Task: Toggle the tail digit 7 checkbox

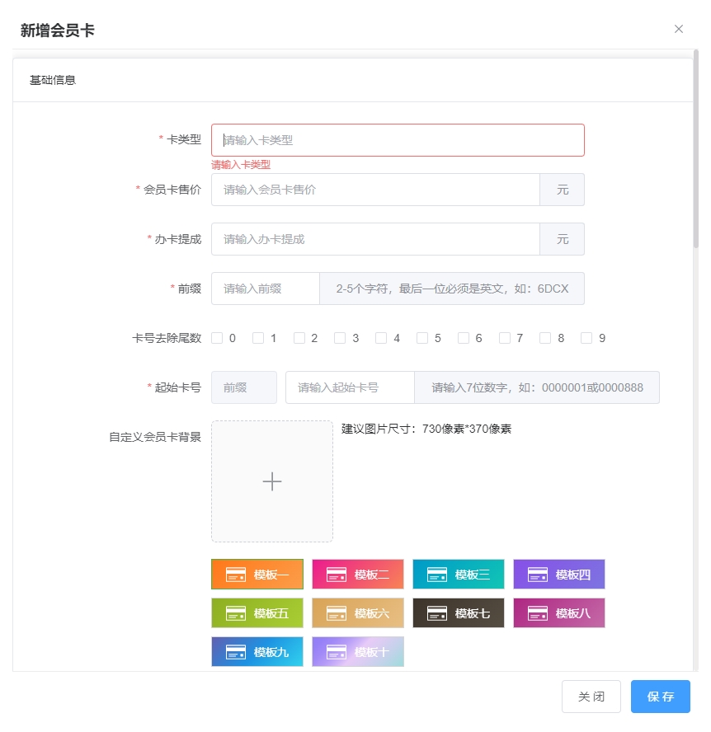Action: (504, 338)
